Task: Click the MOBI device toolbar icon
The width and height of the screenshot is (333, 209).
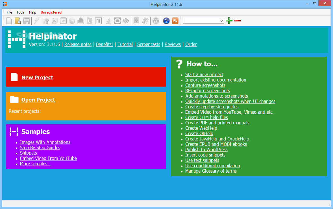Action: coord(145,21)
